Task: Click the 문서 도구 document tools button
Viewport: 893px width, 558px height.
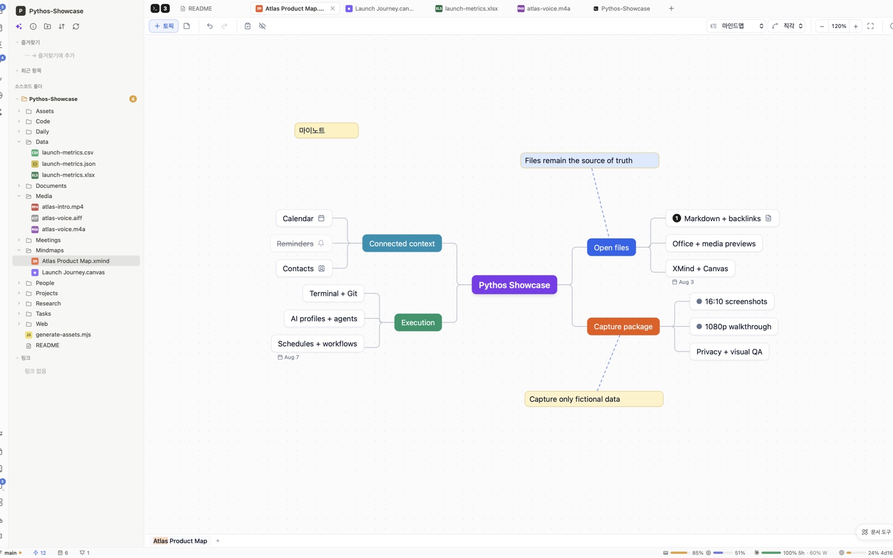Action: point(876,532)
